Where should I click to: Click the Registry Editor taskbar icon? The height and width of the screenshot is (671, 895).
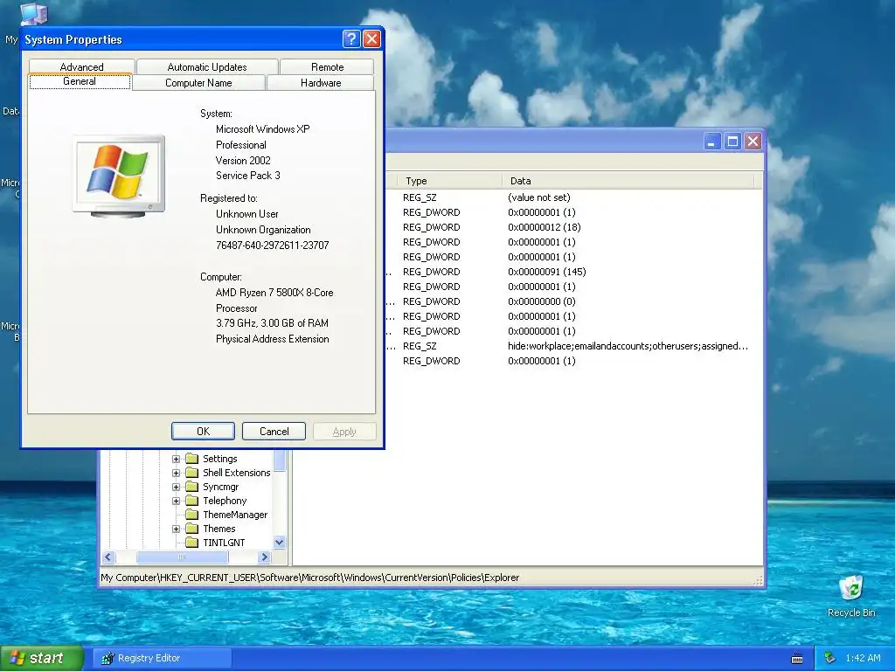click(108, 659)
